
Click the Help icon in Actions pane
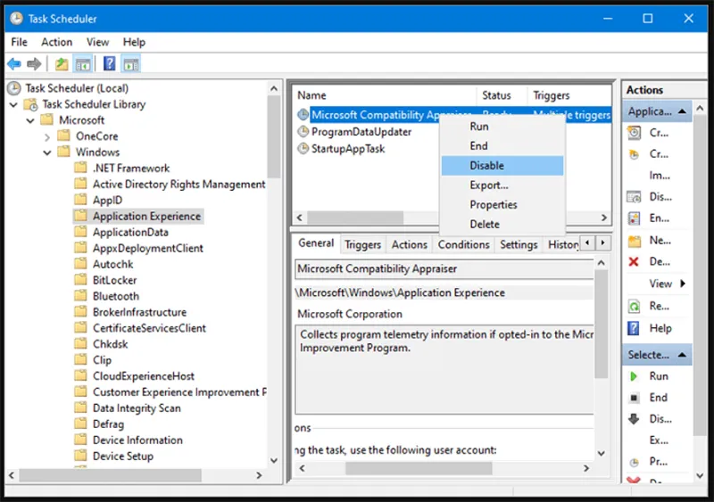click(634, 328)
